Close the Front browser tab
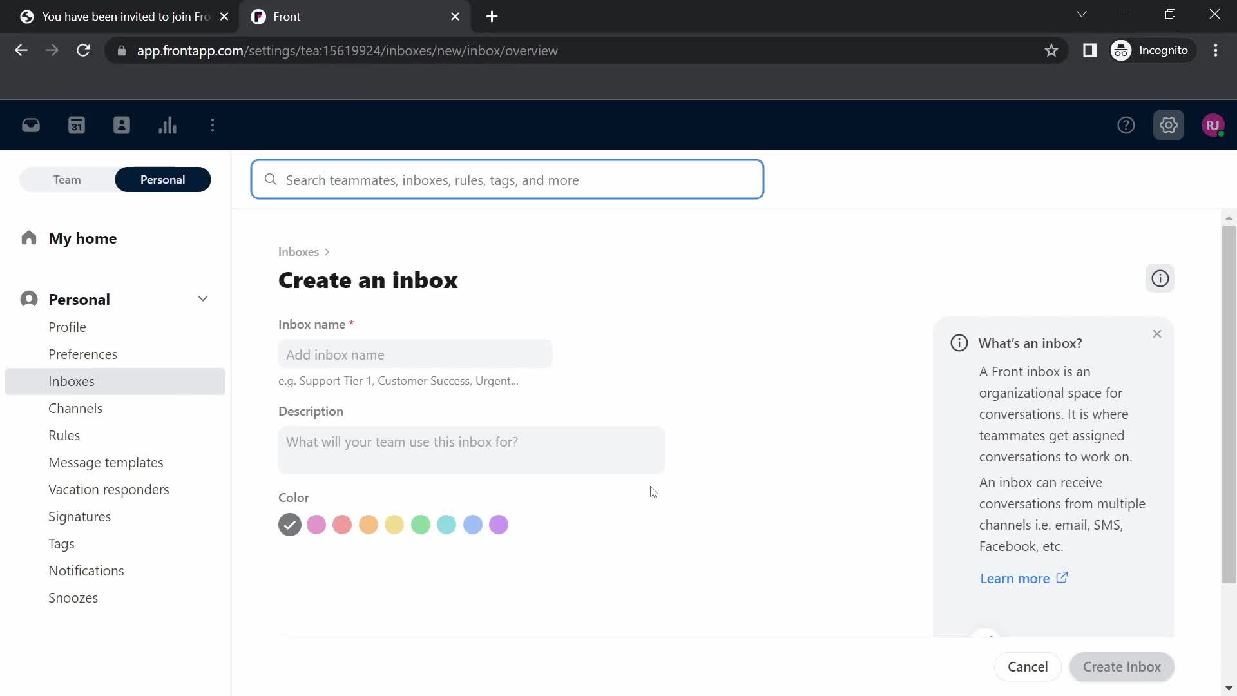The image size is (1237, 696). 455,17
